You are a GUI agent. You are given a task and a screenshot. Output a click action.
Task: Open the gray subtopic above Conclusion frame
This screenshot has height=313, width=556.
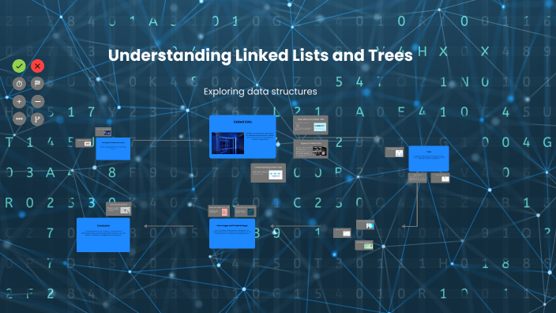tap(118, 209)
